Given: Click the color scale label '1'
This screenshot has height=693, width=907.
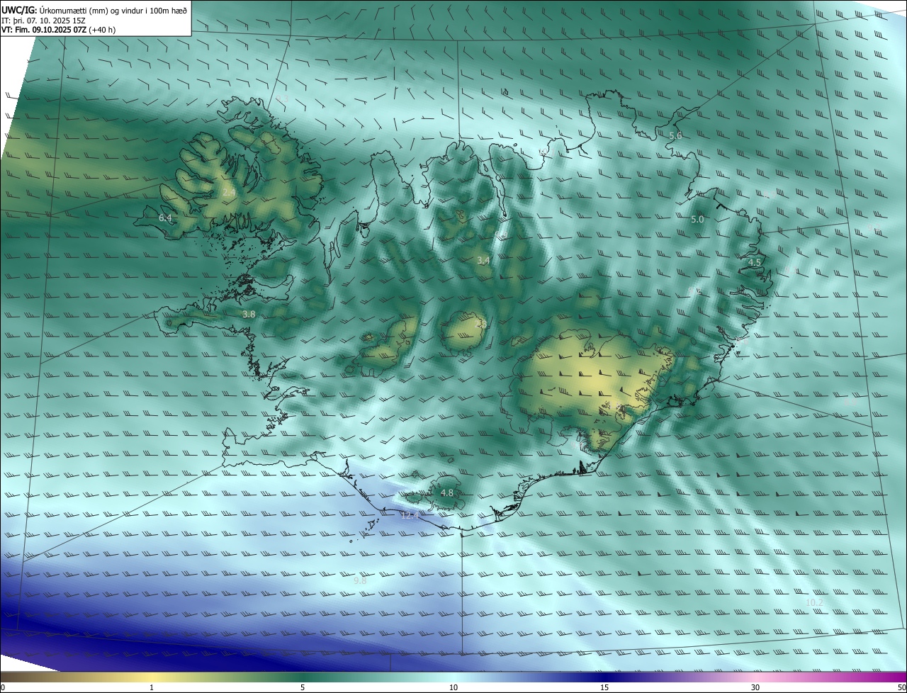Looking at the screenshot, I should 152,687.
